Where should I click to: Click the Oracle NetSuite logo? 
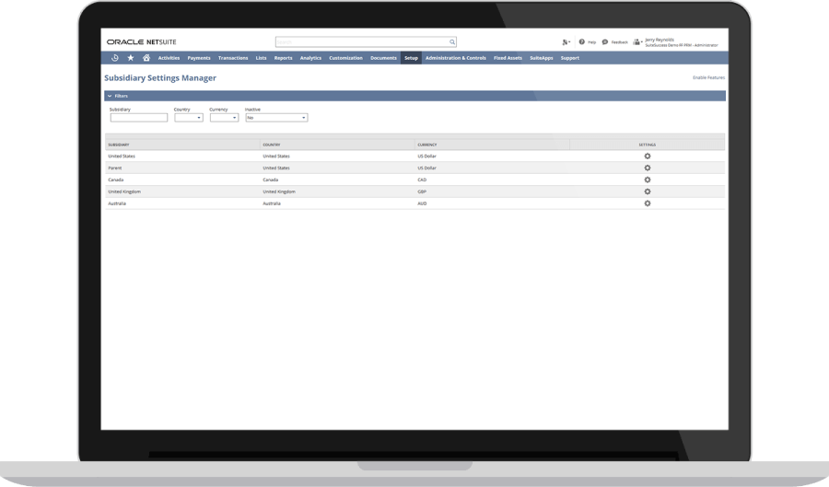point(142,41)
